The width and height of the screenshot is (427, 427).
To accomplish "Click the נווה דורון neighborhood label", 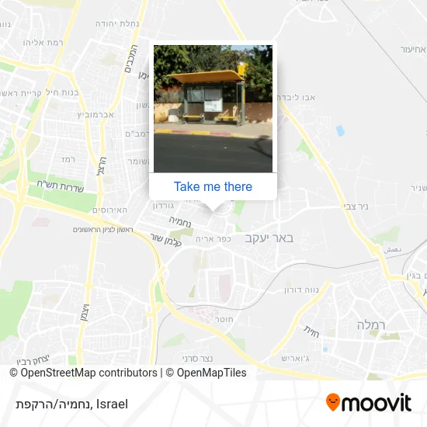I will (x=301, y=290).
